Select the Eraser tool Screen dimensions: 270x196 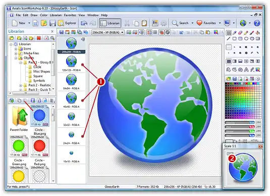pyautogui.click(x=240, y=32)
